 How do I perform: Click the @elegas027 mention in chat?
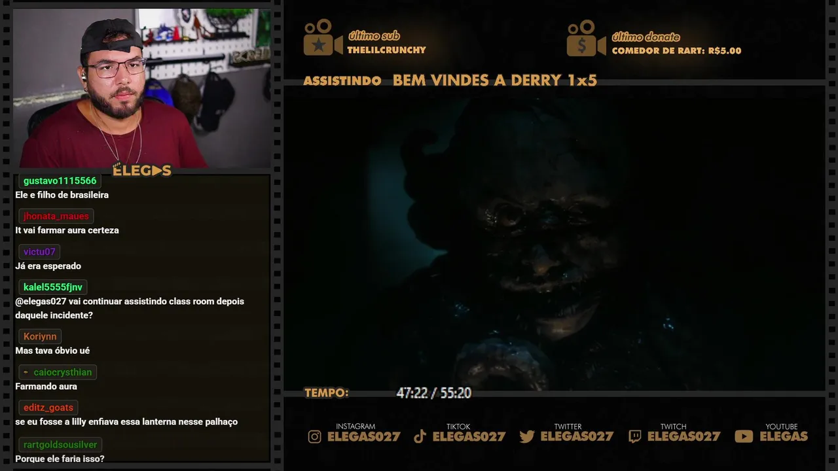pyautogui.click(x=41, y=302)
